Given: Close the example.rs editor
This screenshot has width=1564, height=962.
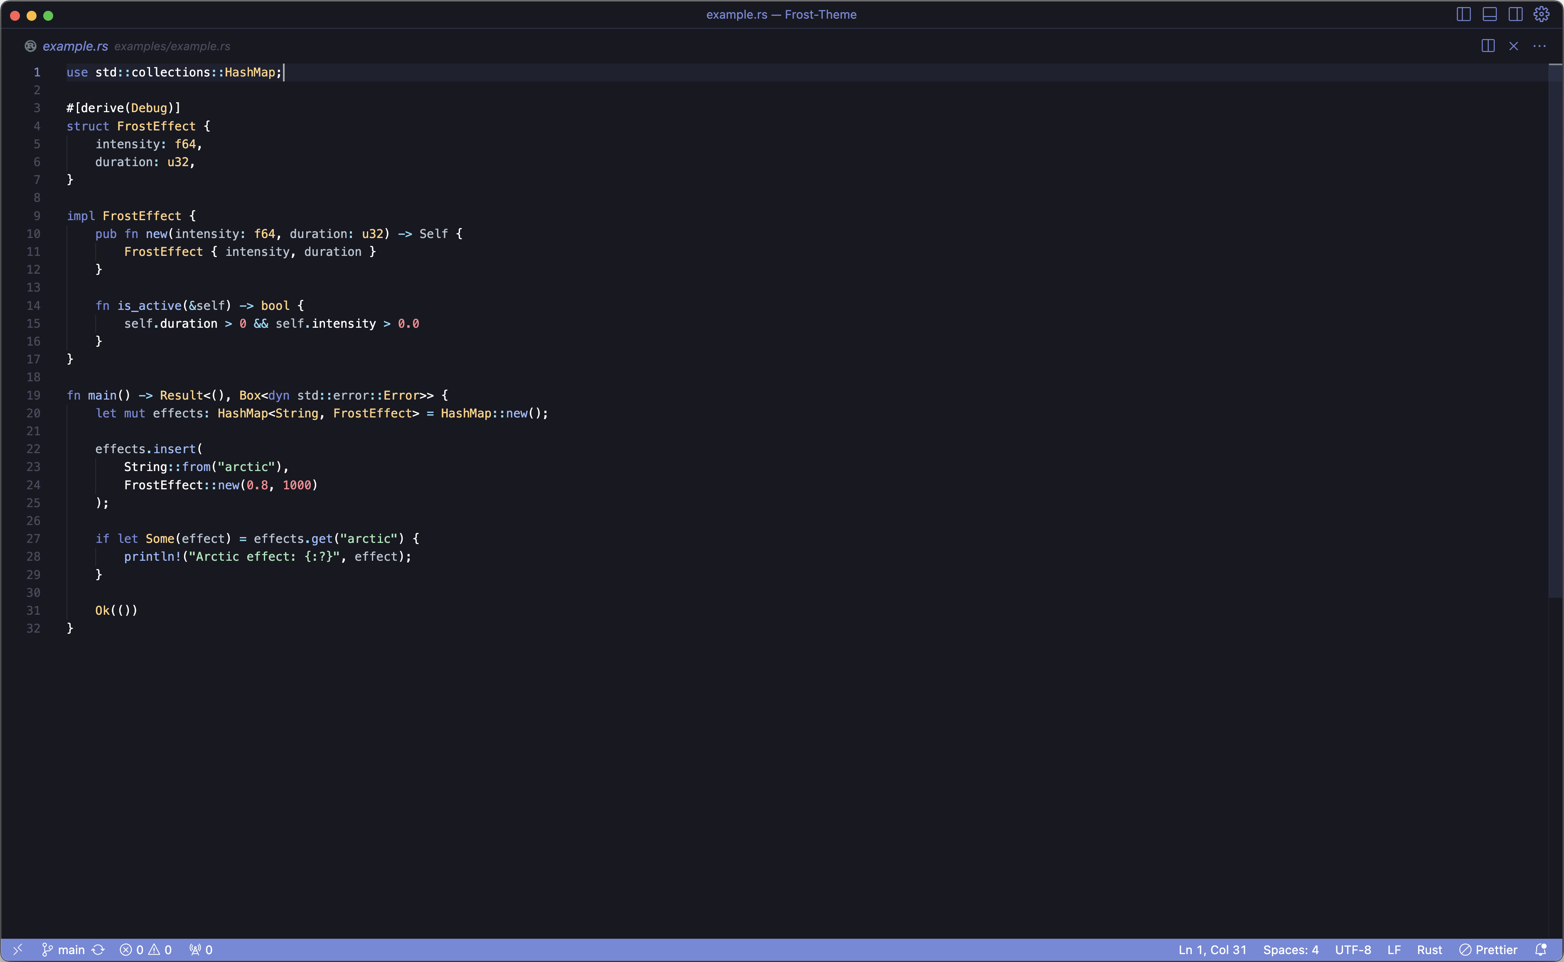Looking at the screenshot, I should pos(1514,46).
